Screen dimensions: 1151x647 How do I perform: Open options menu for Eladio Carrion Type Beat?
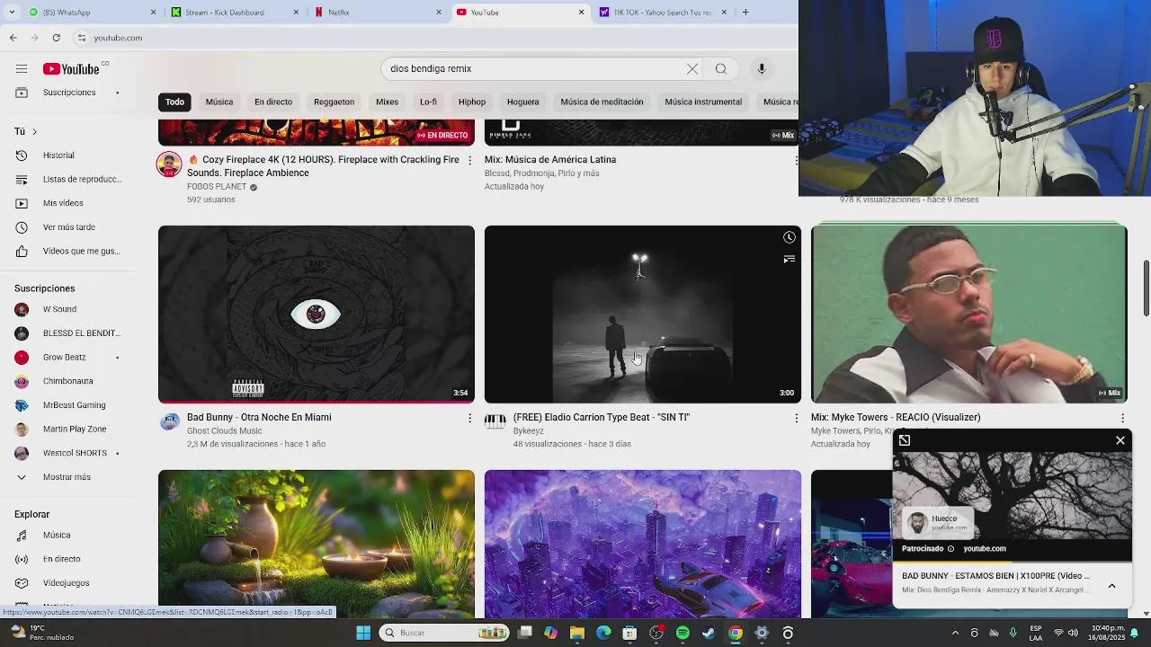click(x=796, y=418)
